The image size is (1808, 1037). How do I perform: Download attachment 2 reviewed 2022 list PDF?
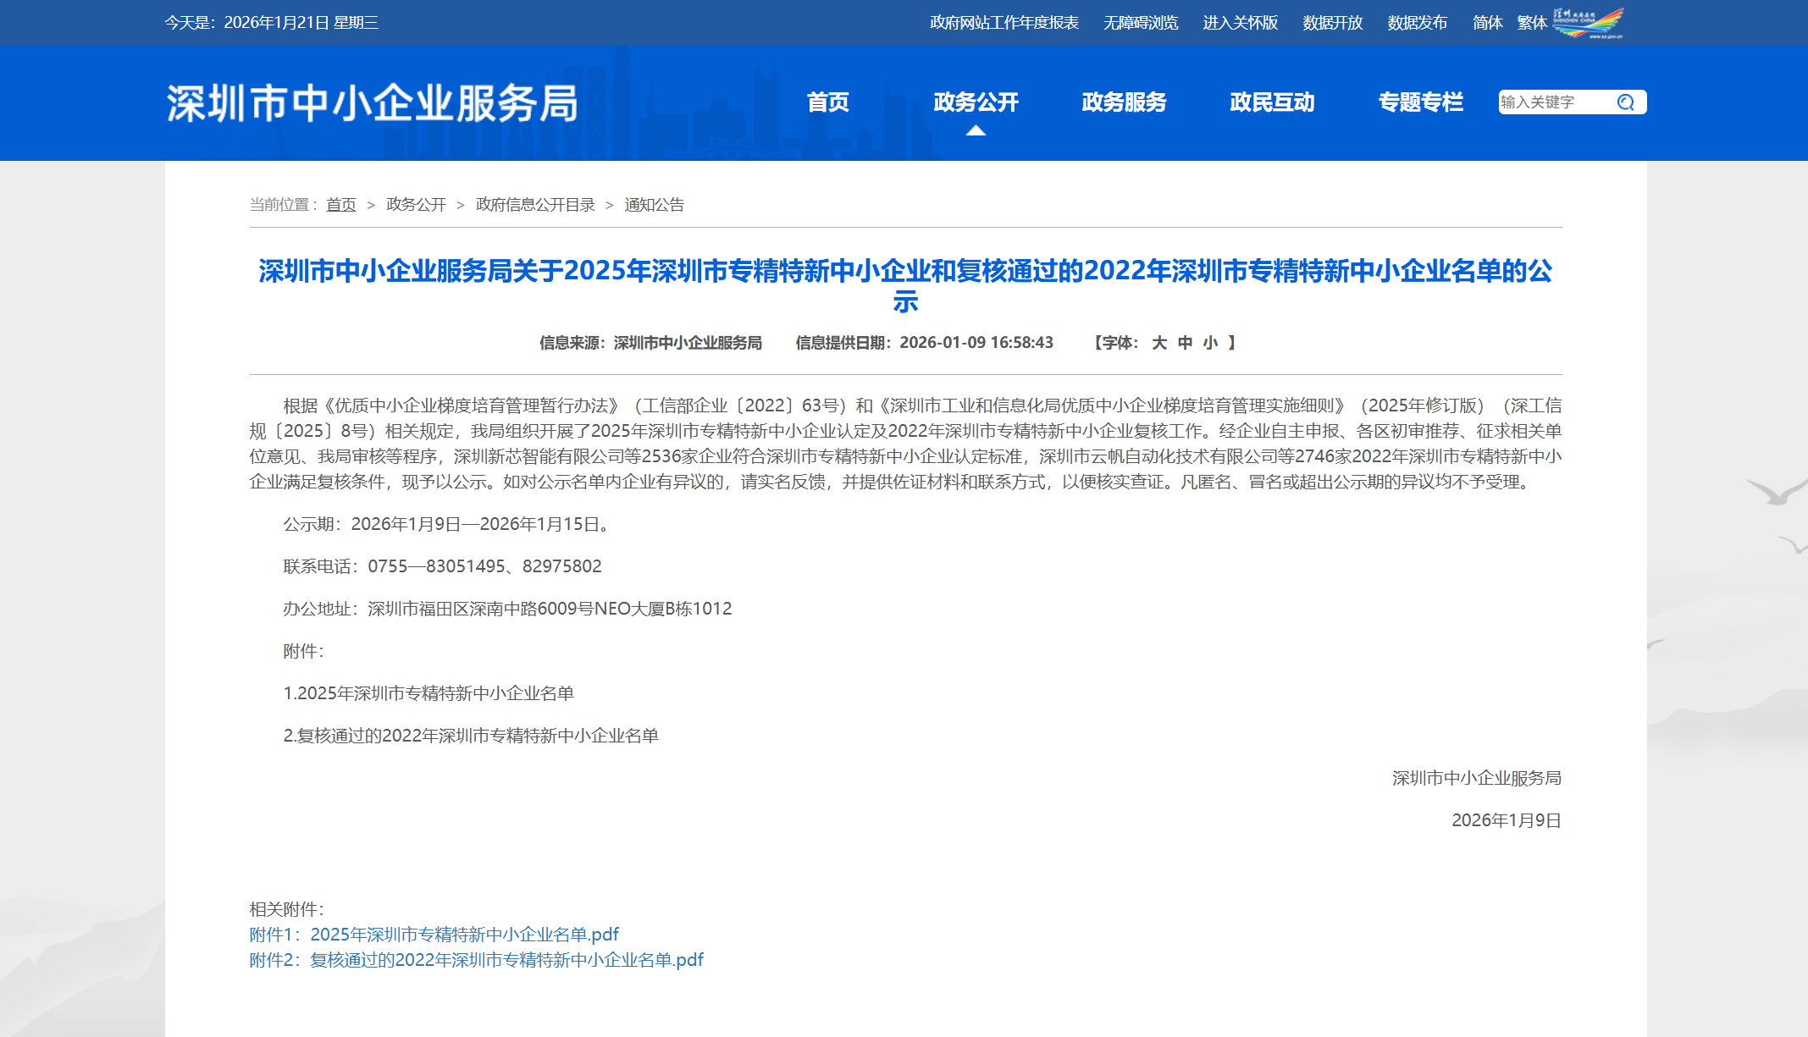coord(477,960)
